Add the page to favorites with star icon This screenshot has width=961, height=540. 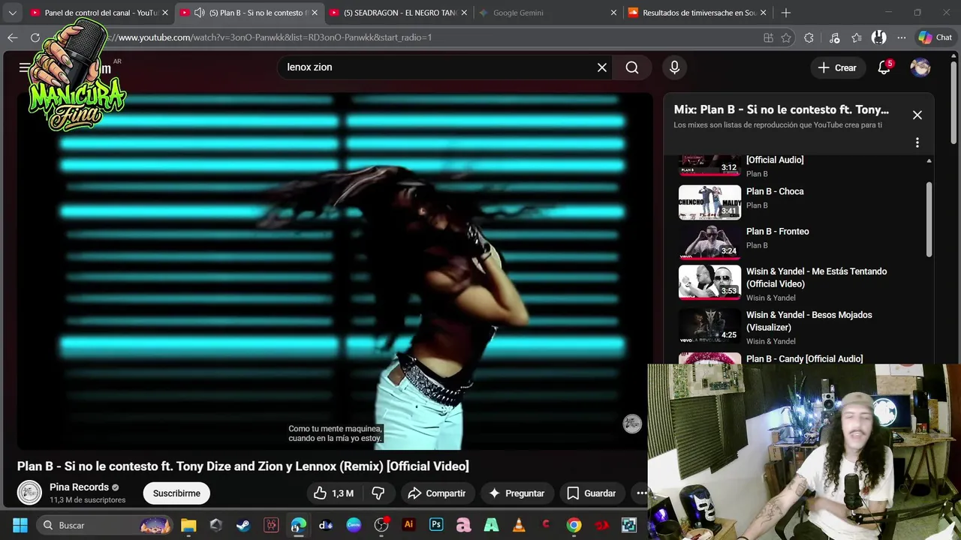786,37
